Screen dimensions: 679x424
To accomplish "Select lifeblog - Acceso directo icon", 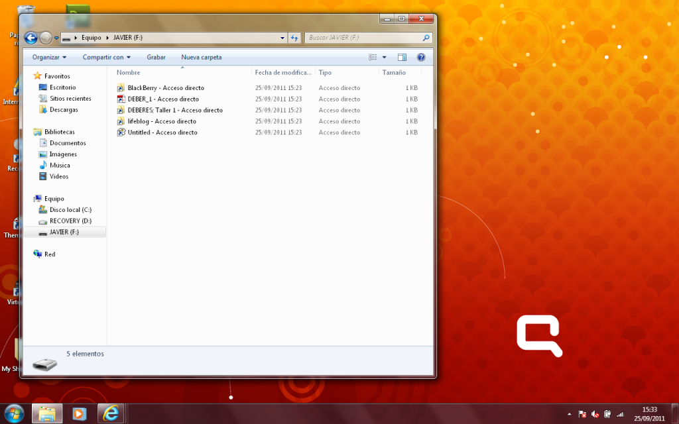I will (121, 122).
